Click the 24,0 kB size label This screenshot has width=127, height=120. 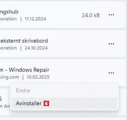(x=91, y=15)
